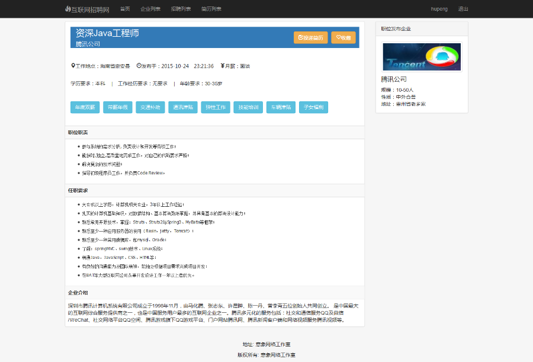Click 退出 to log out
Screen dimensions: 533x362
(x=463, y=9)
